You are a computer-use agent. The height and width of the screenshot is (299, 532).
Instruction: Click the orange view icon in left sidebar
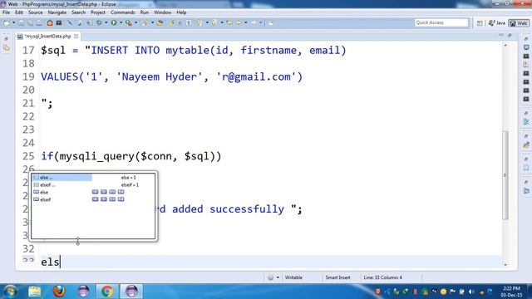click(x=7, y=48)
